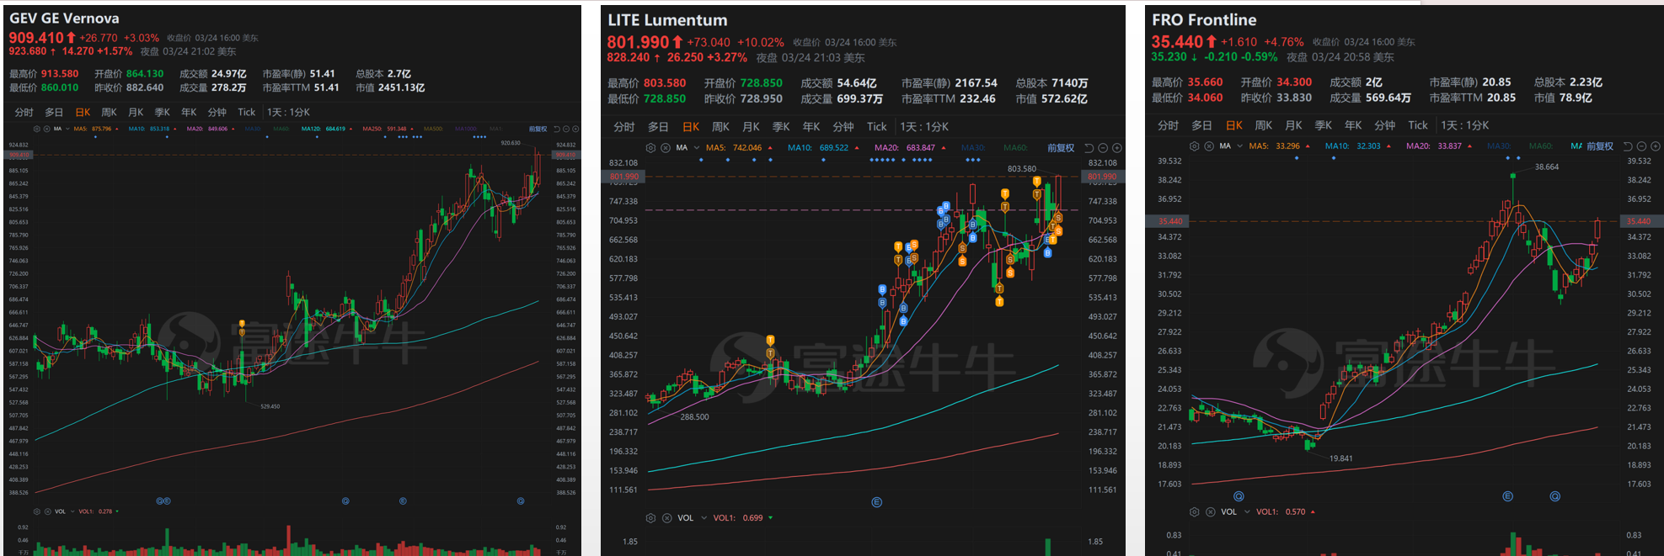Click the E earnings marker below FRO chart

click(x=1507, y=496)
